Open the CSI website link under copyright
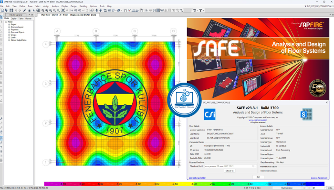The width and height of the screenshot is (334, 190). point(258,120)
